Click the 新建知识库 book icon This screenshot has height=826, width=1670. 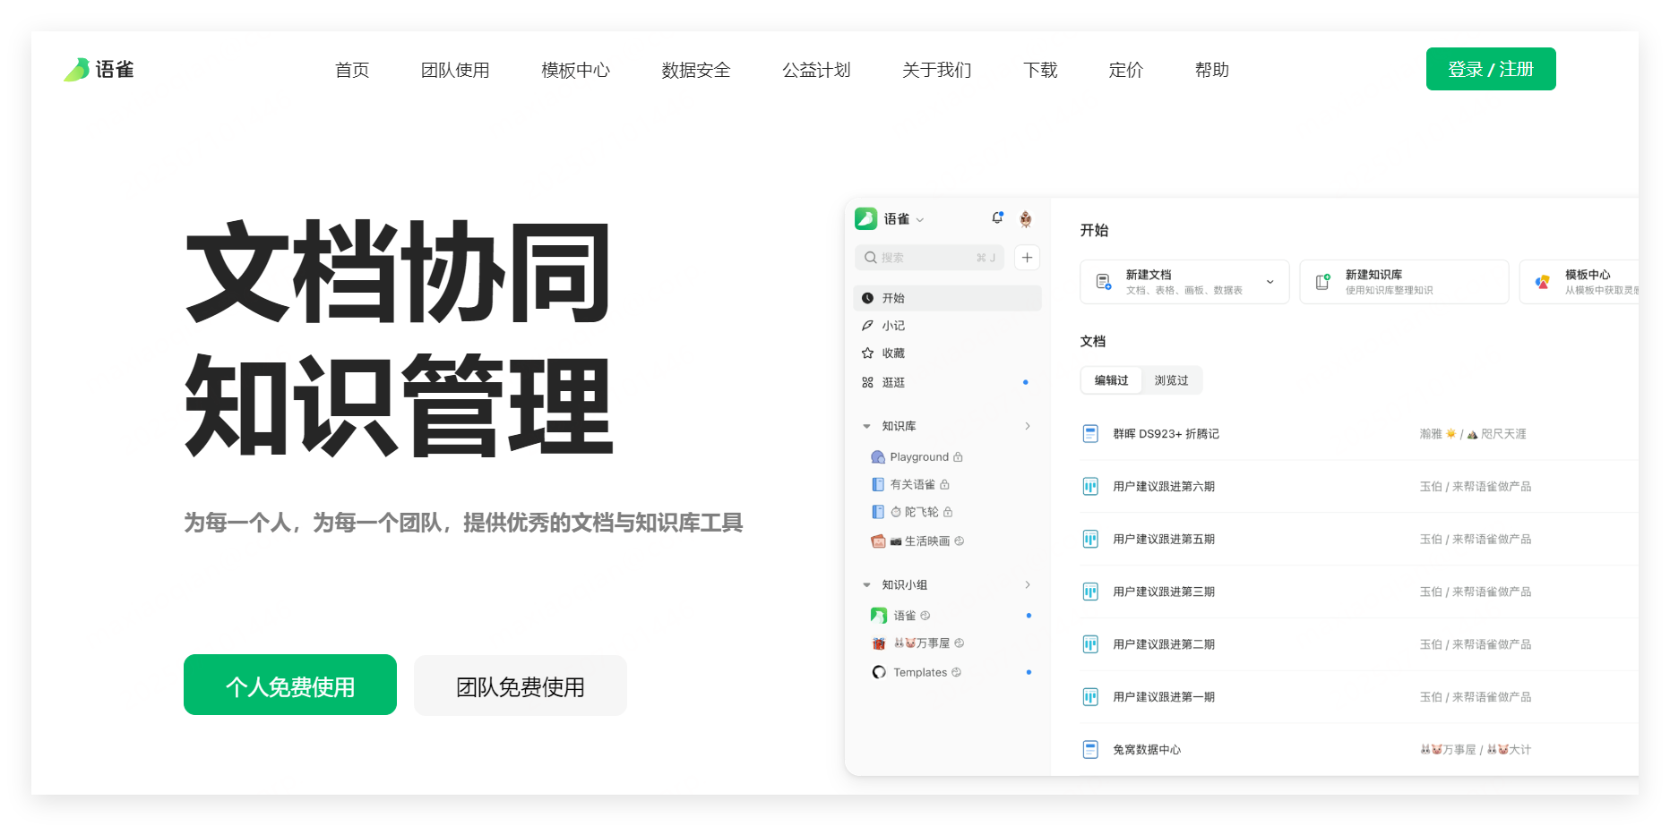[x=1323, y=282]
